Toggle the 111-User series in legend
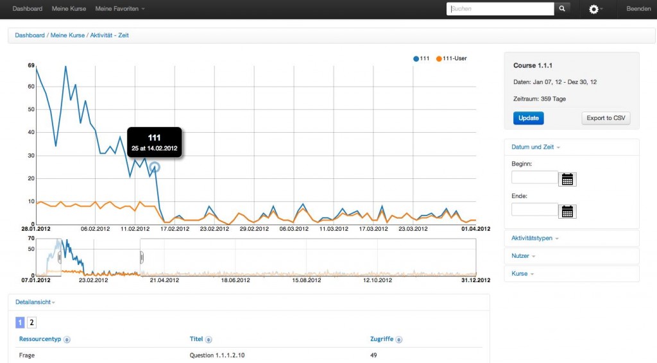This screenshot has height=363, width=657. 451,58
